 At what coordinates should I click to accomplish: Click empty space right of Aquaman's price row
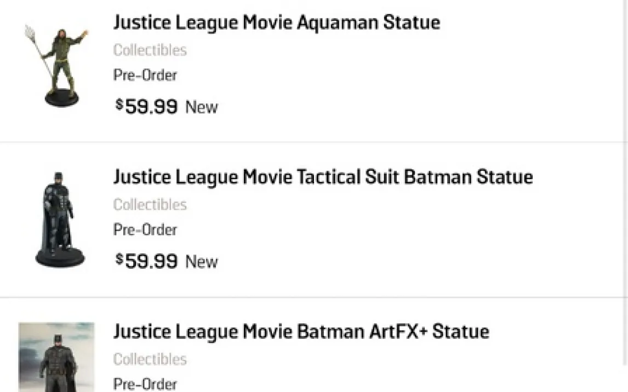411,107
